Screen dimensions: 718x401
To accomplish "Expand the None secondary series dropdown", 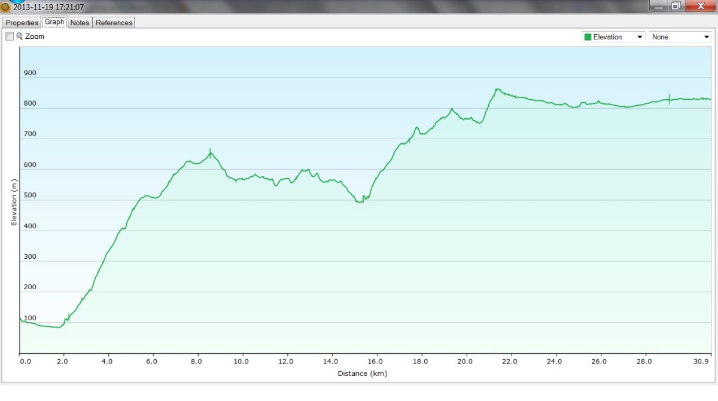I will point(680,37).
